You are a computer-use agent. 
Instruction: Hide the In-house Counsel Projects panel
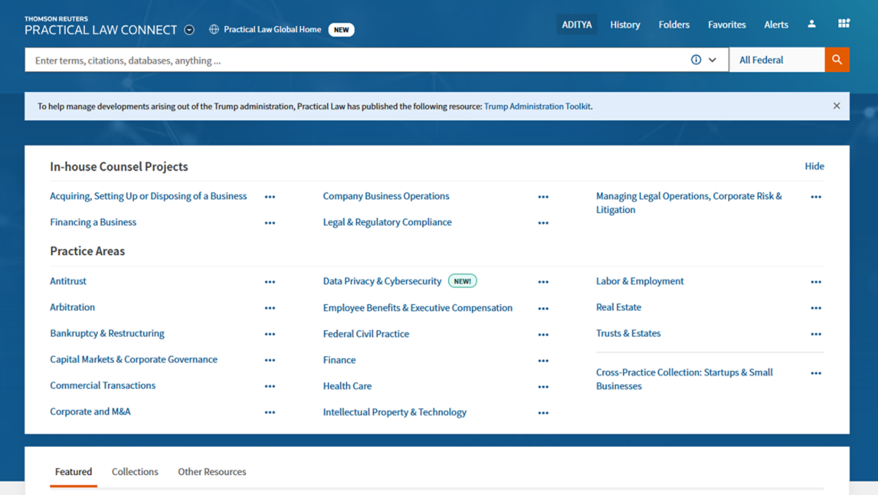coord(814,166)
